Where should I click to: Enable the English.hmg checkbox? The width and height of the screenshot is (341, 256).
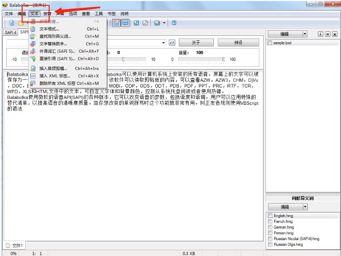click(x=270, y=216)
